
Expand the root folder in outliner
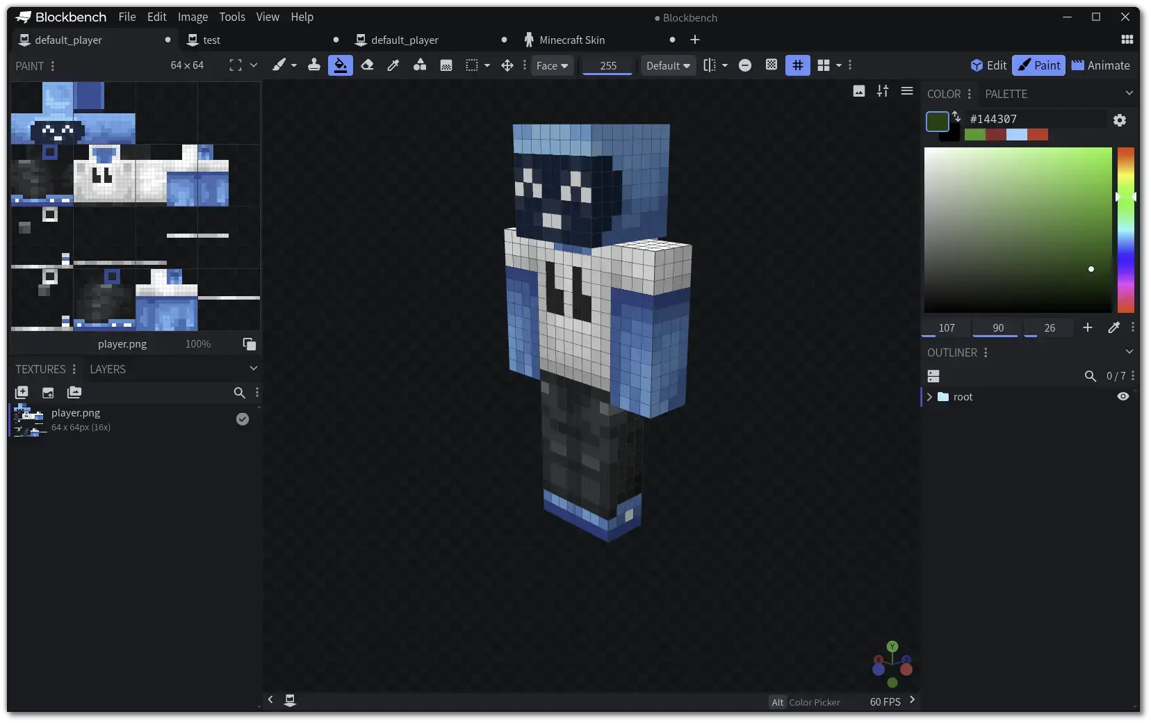[929, 397]
